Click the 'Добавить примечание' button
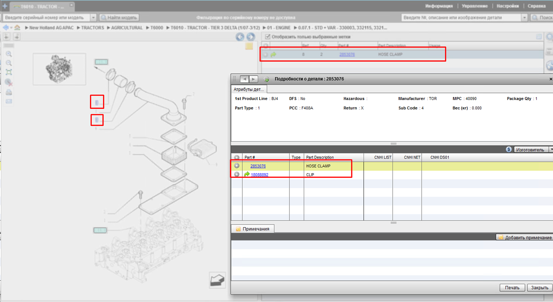 point(524,237)
